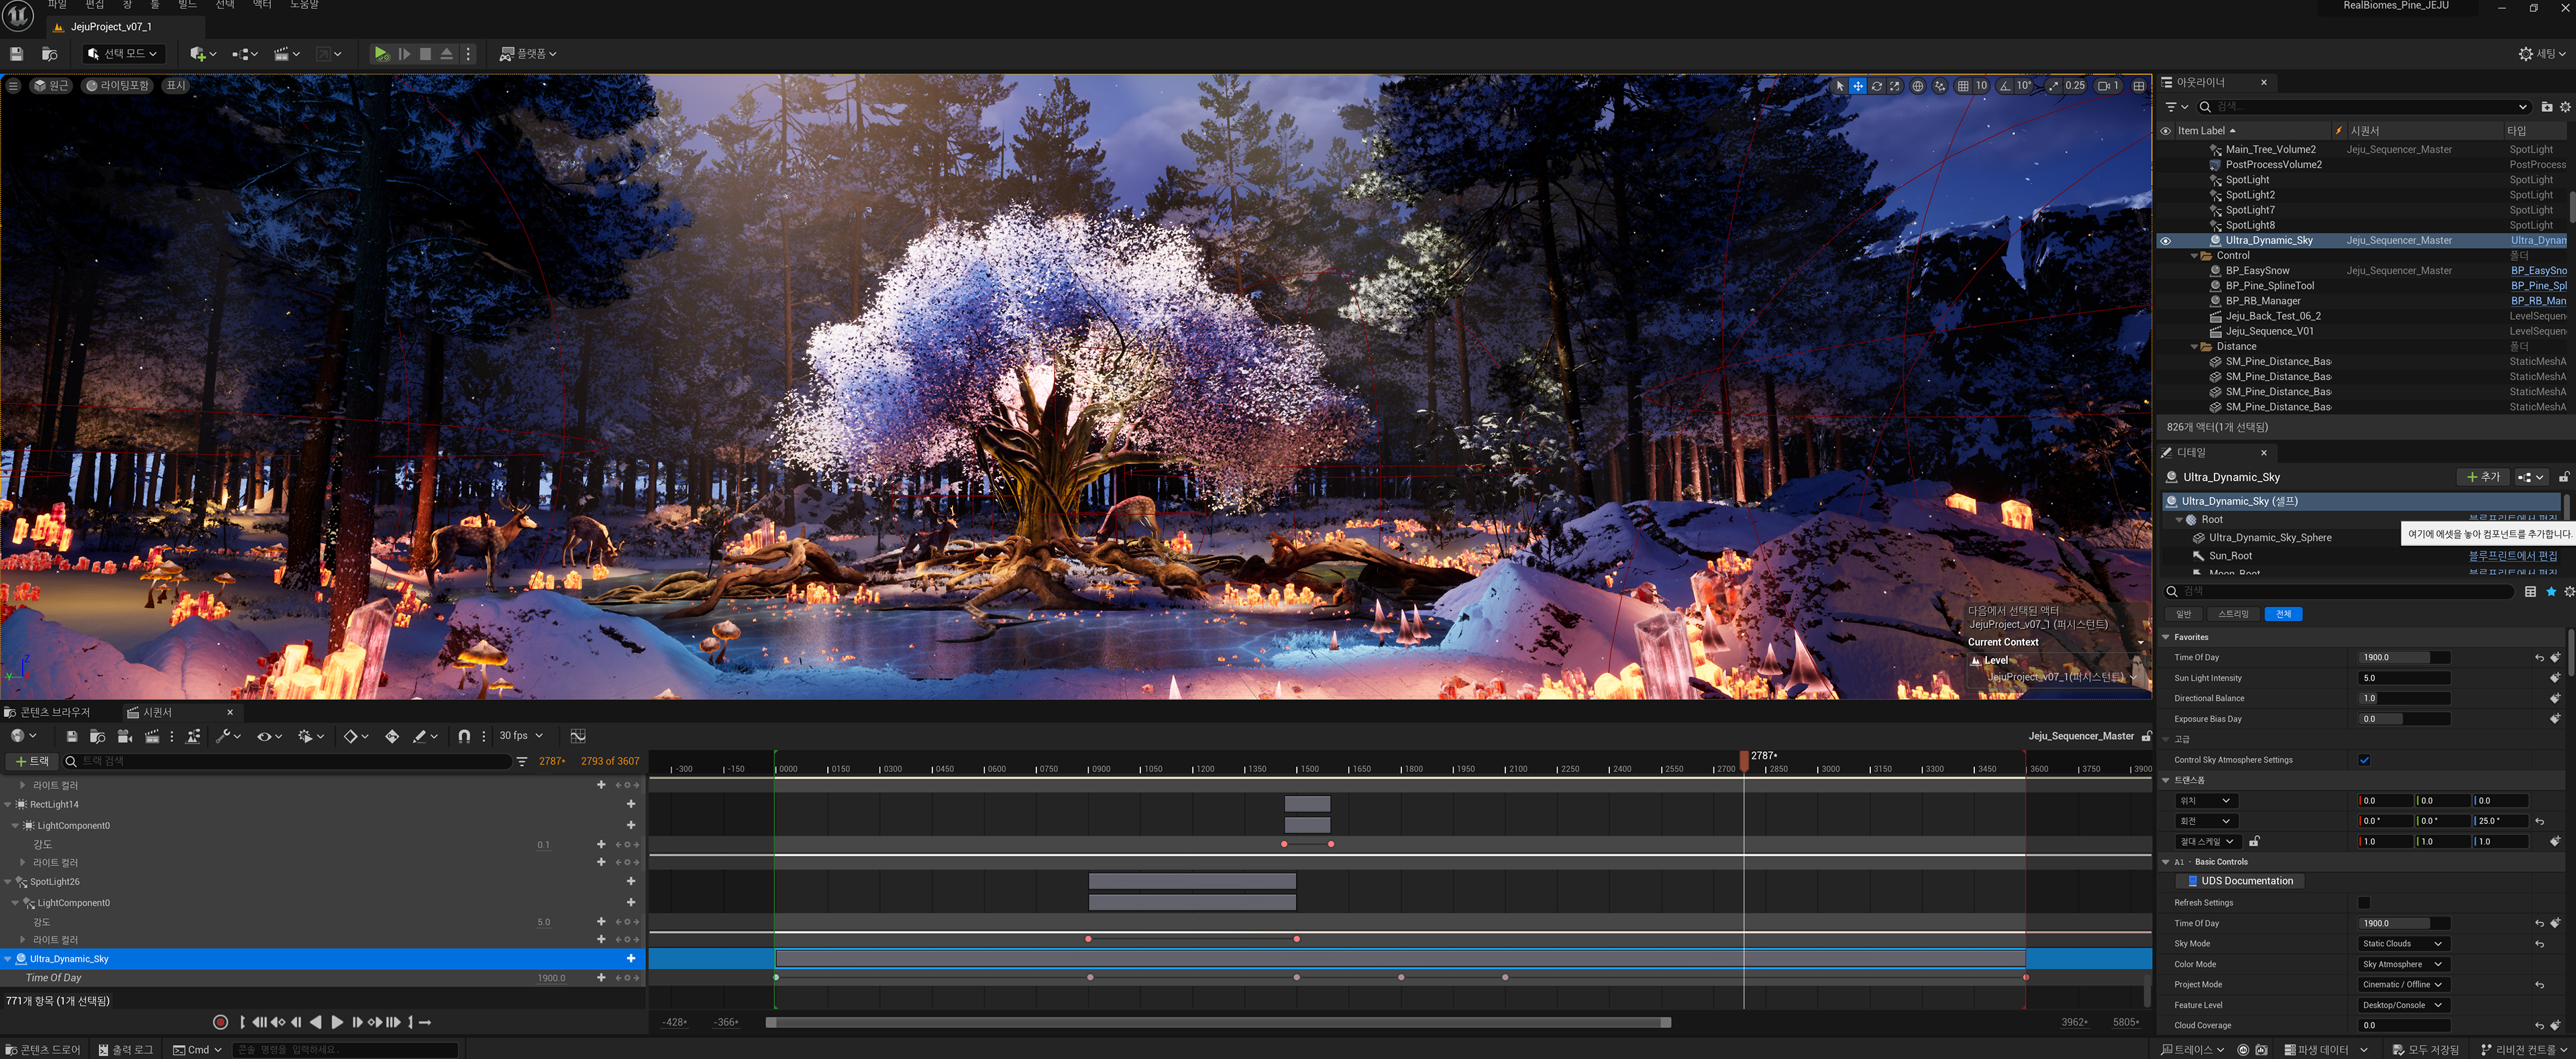Click the Sequencer auto-key icon

(x=392, y=736)
